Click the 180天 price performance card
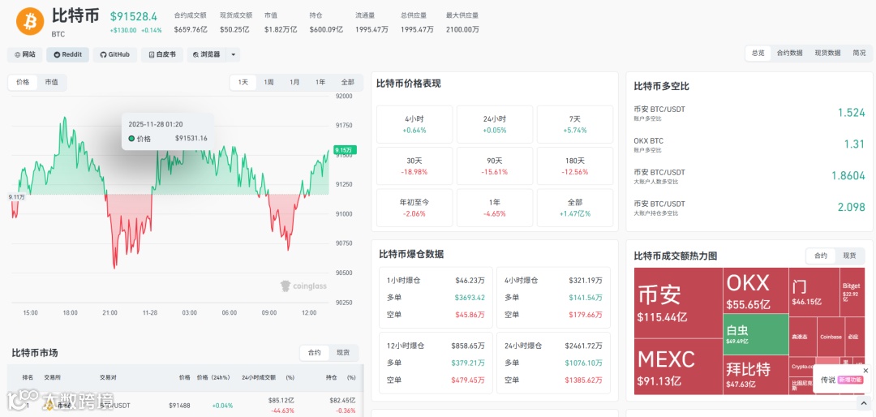This screenshot has width=876, height=417. [x=575, y=166]
